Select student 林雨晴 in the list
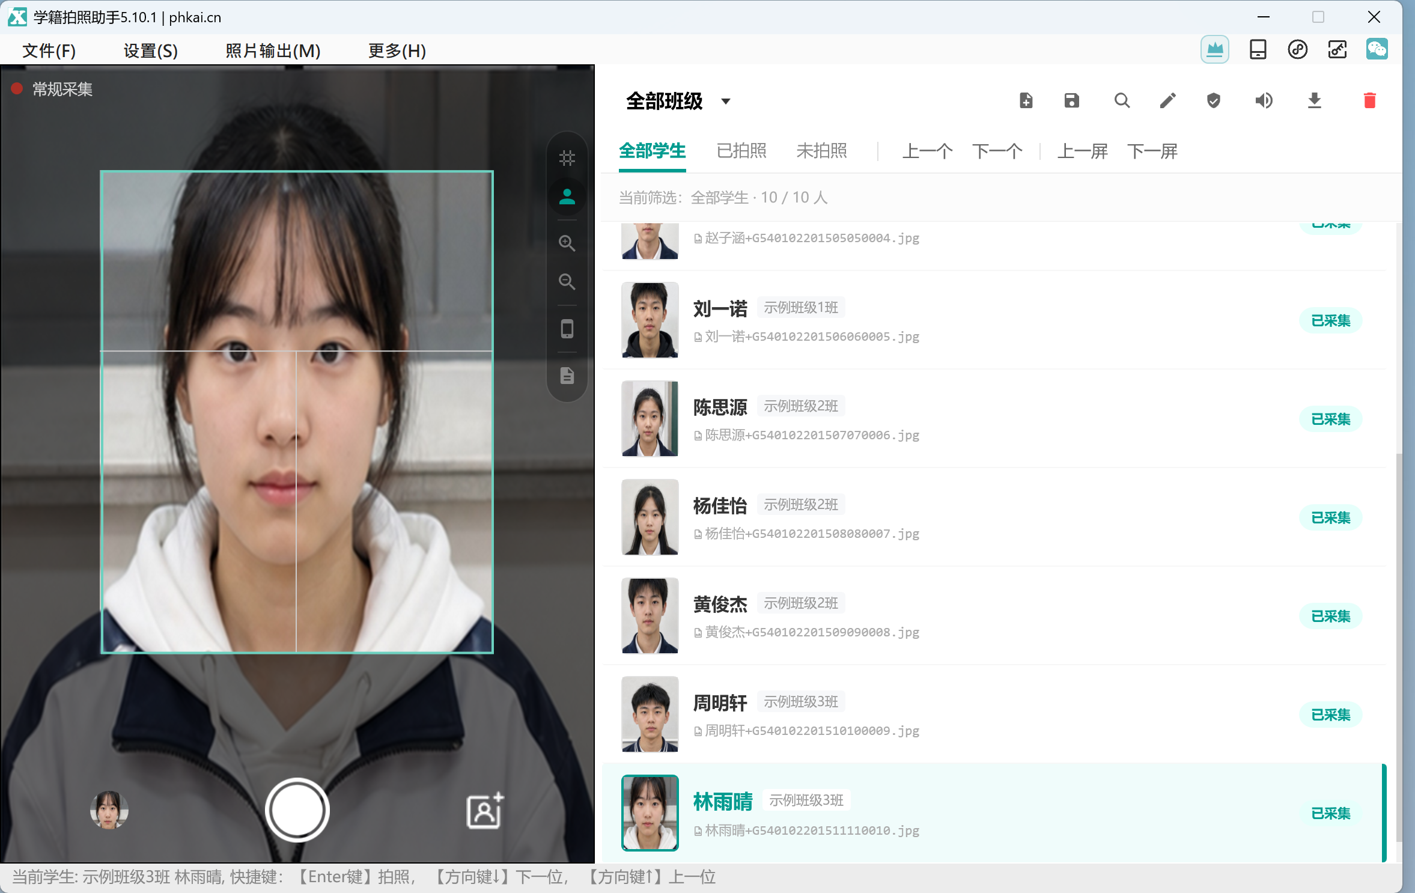 994,812
